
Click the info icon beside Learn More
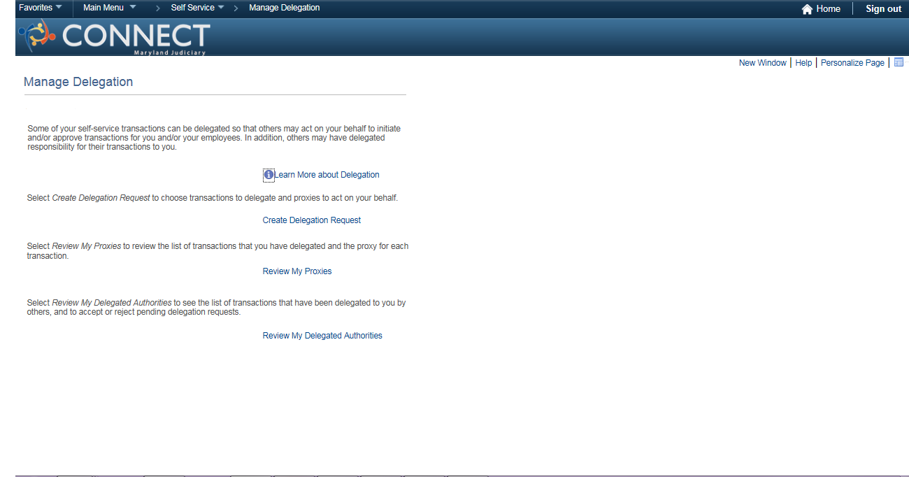(x=269, y=175)
